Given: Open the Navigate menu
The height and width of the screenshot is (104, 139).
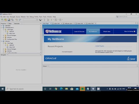Looking at the screenshot, I should point(13,17).
